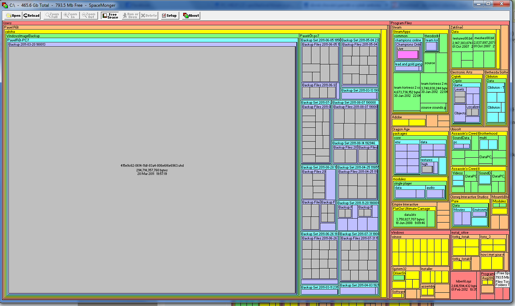Open the About SpaceMonger dialog

click(x=191, y=16)
